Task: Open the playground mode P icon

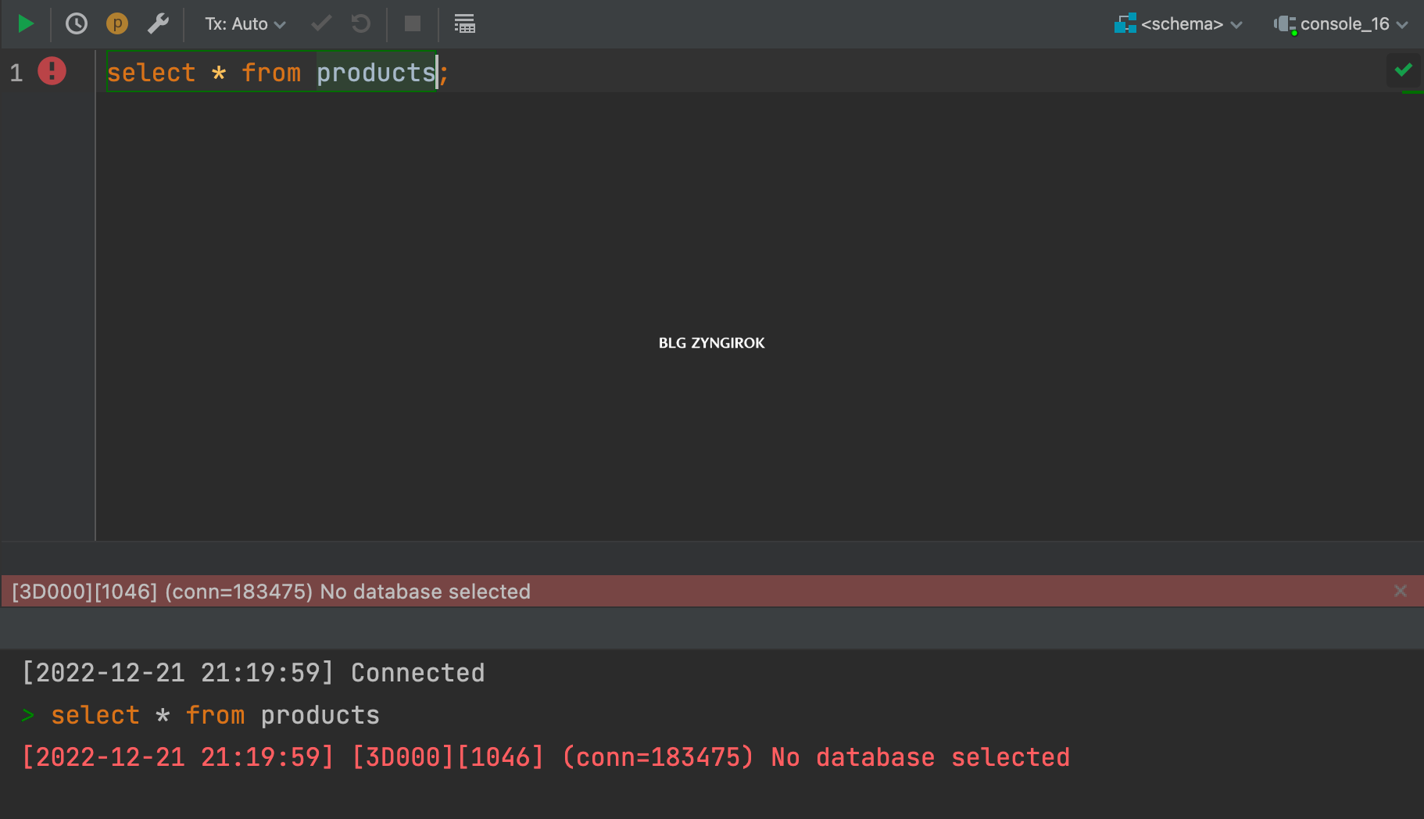Action: [117, 24]
